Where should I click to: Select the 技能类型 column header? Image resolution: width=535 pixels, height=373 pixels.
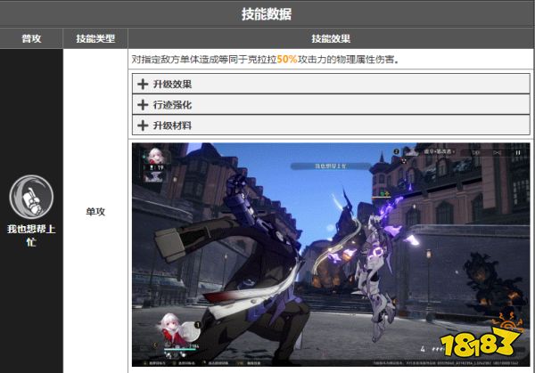point(95,38)
